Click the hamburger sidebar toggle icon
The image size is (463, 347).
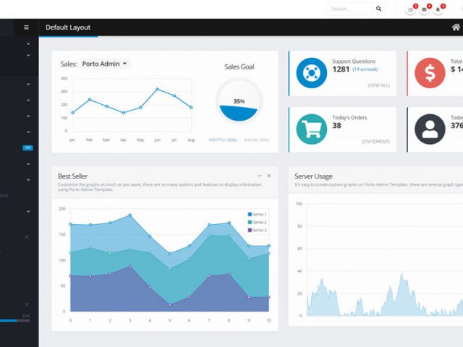(x=27, y=27)
